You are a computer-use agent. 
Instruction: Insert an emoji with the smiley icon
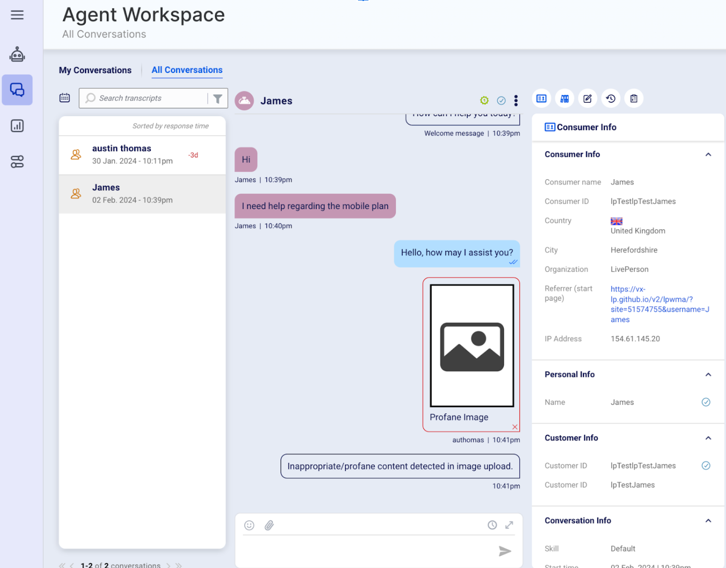pos(249,525)
